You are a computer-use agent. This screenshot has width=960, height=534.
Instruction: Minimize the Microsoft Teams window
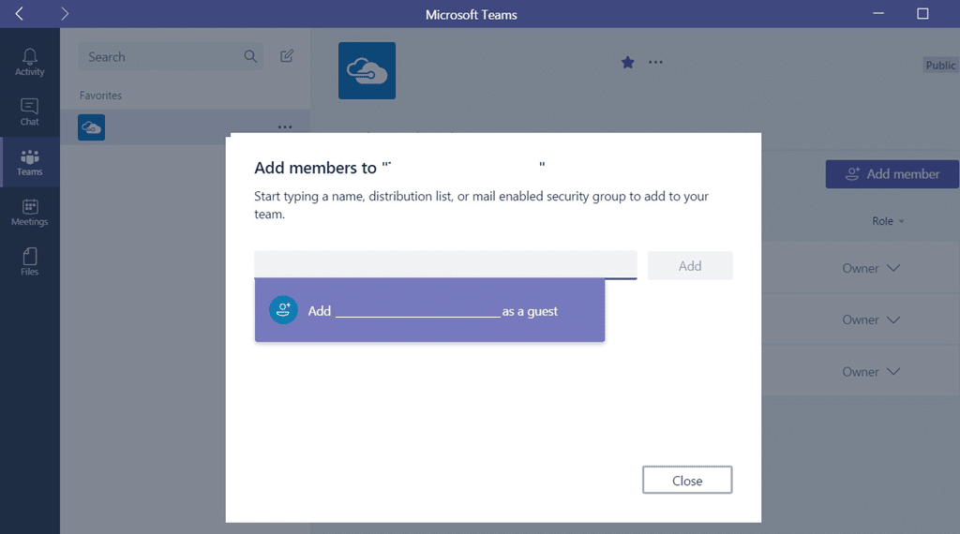tap(877, 13)
